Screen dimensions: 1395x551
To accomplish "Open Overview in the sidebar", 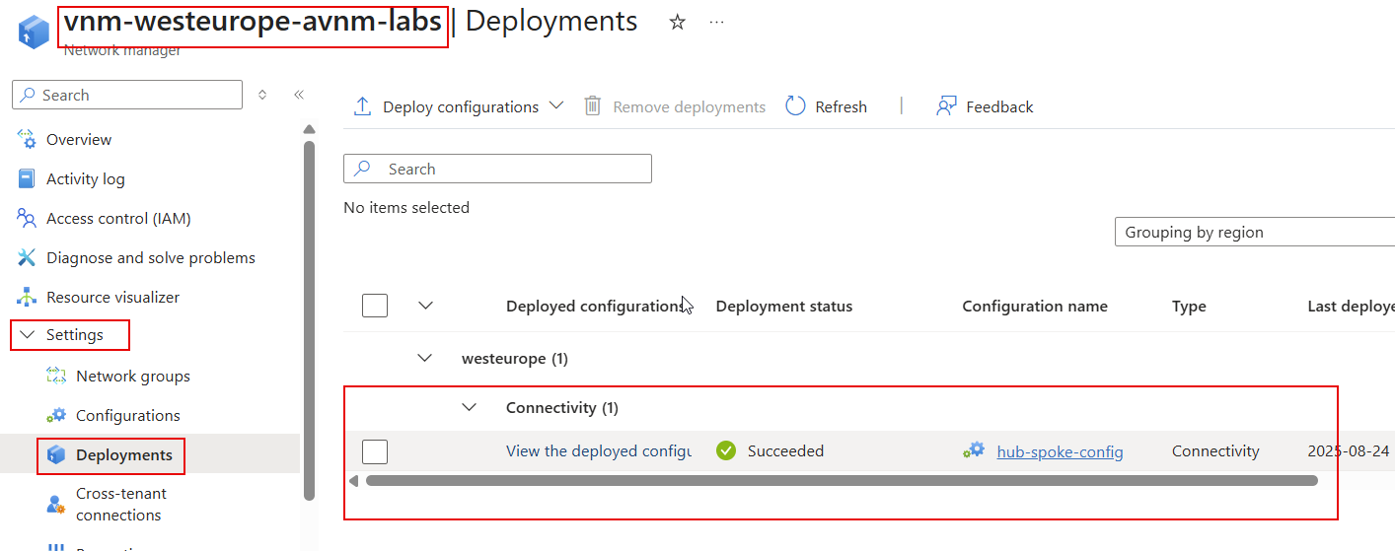I will pos(79,140).
